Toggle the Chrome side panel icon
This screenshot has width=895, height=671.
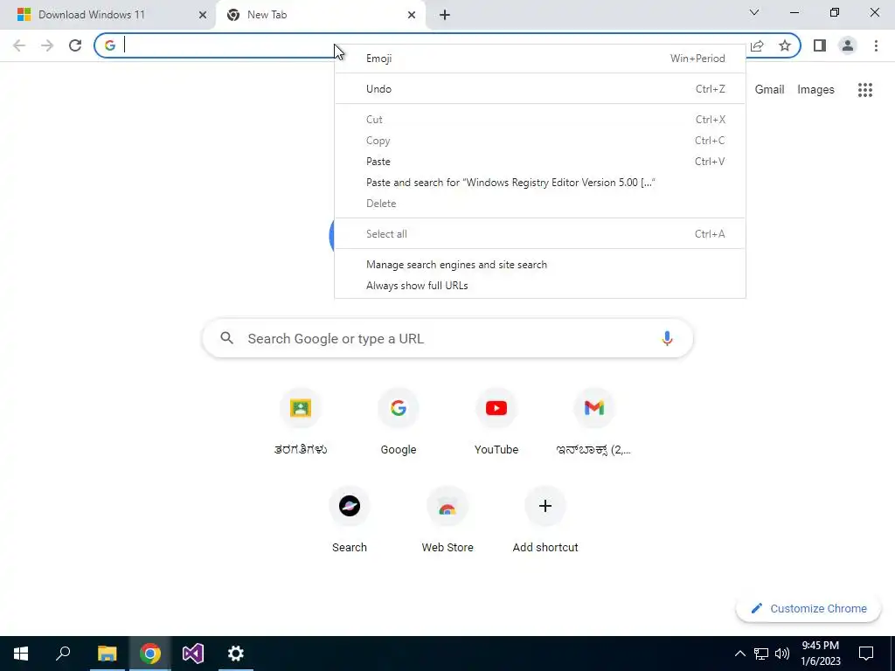tap(820, 45)
